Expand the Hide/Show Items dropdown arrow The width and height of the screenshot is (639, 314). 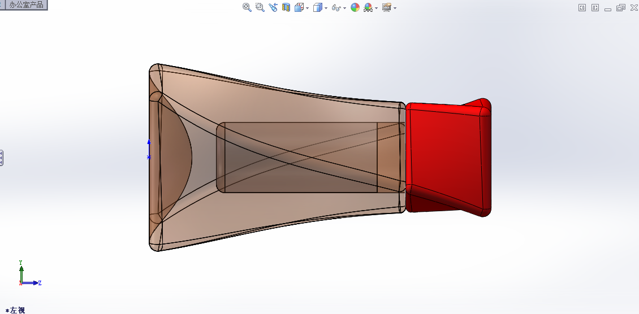[345, 8]
